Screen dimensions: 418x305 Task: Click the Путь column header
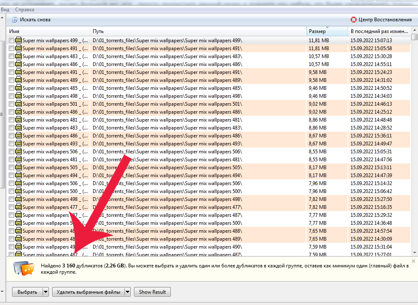coord(198,31)
